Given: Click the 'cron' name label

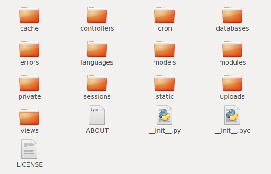Looking at the screenshot, I should [165, 28].
